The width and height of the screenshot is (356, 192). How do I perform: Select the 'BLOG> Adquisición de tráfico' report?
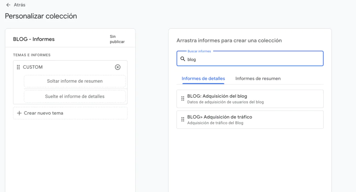tap(250, 120)
